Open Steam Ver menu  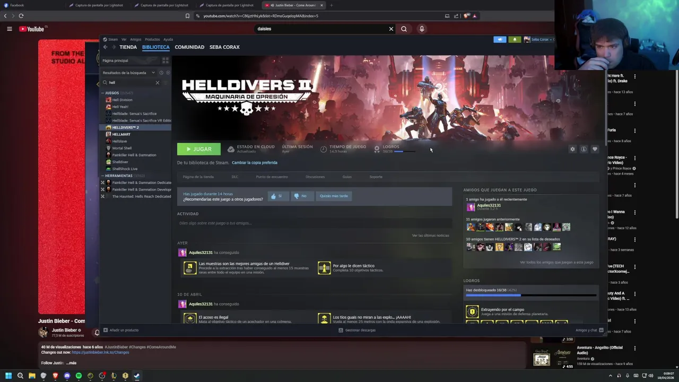pyautogui.click(x=124, y=39)
